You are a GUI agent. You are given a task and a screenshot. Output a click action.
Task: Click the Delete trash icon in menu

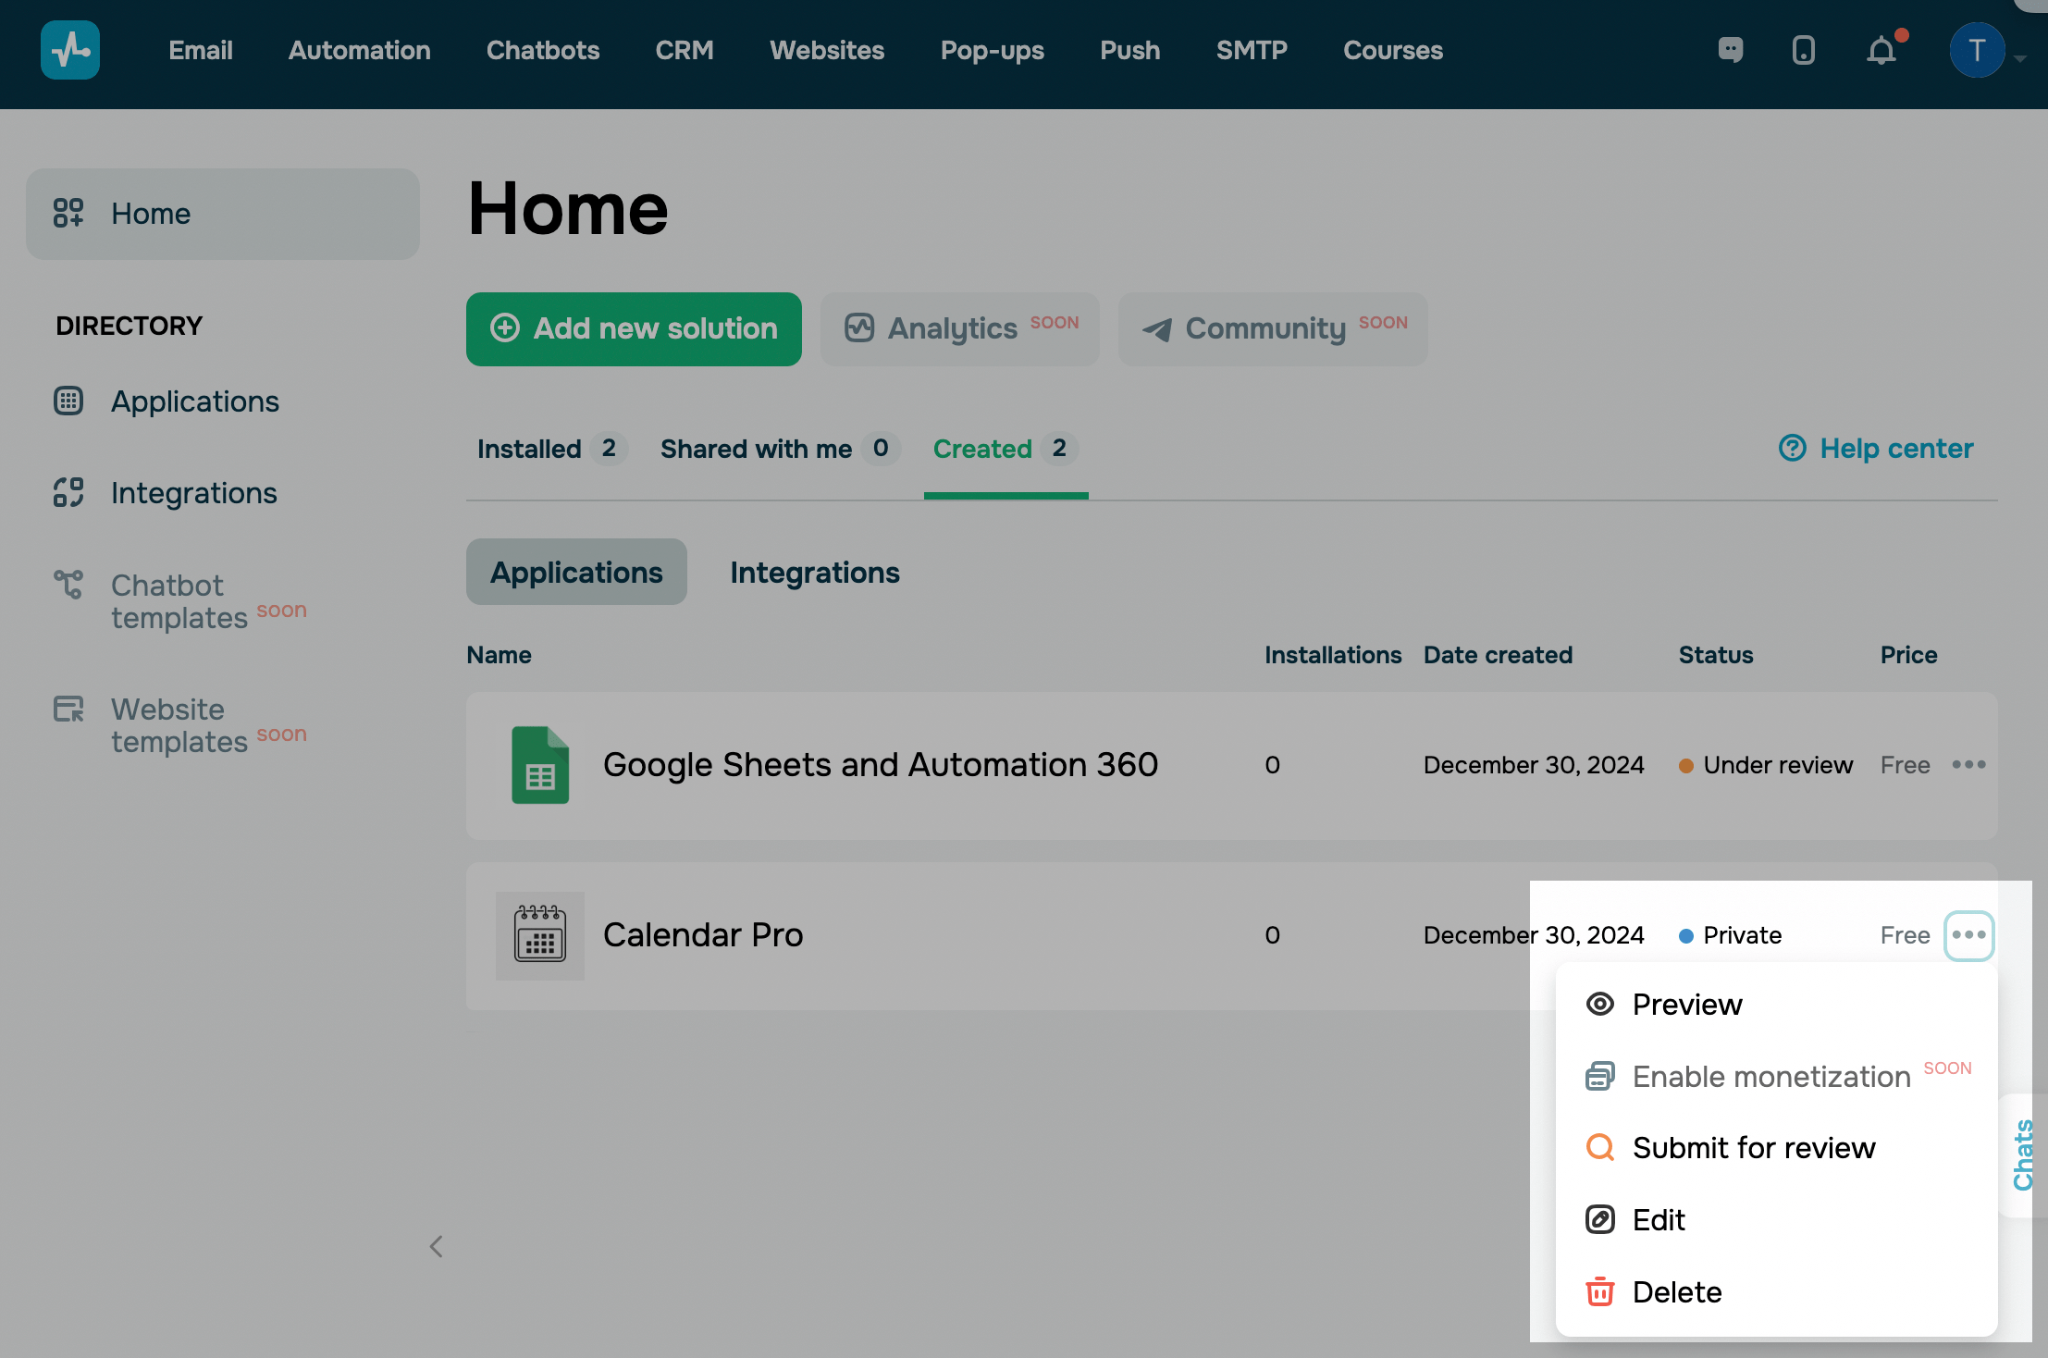click(x=1600, y=1291)
